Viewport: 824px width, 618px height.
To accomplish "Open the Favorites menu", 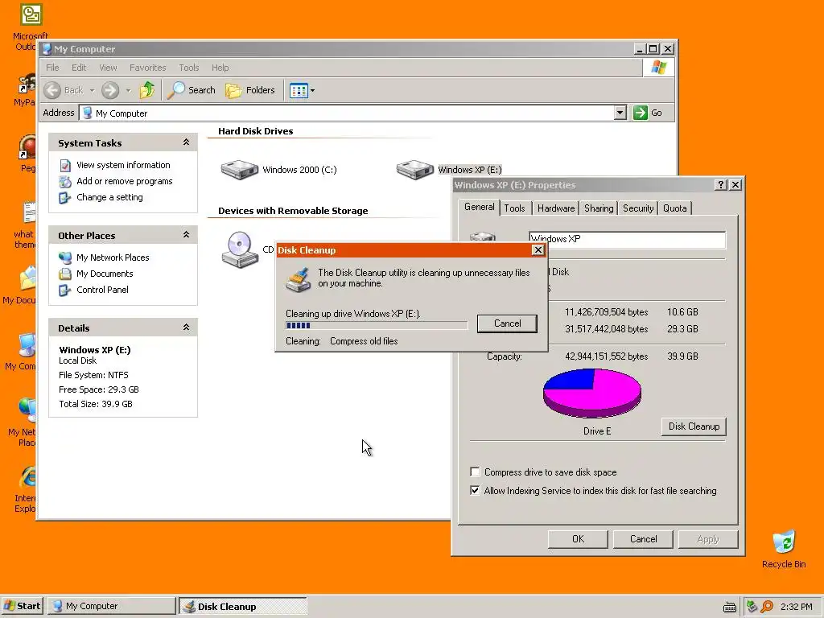I will 148,68.
